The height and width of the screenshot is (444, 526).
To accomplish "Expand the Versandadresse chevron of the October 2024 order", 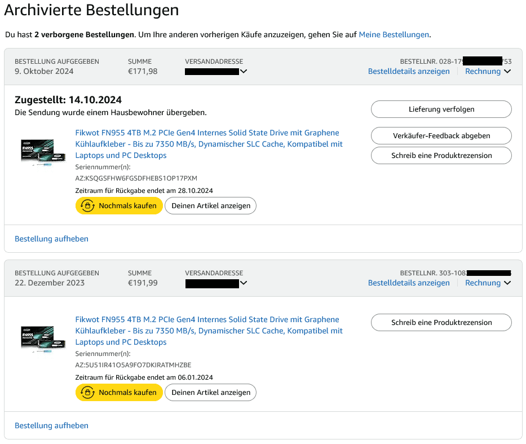I will [244, 72].
